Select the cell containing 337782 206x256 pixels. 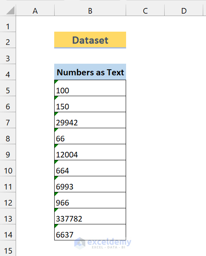(90, 216)
